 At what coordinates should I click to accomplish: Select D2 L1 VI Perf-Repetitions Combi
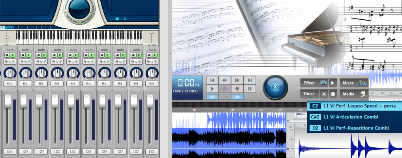(354, 128)
